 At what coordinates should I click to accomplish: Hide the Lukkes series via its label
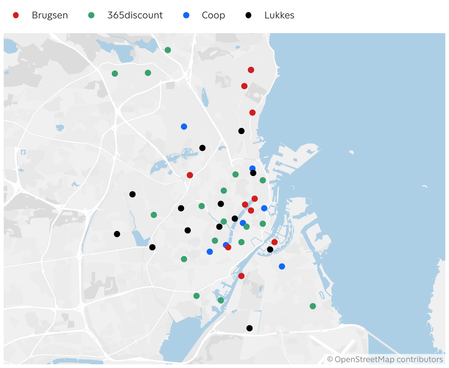[x=279, y=15]
